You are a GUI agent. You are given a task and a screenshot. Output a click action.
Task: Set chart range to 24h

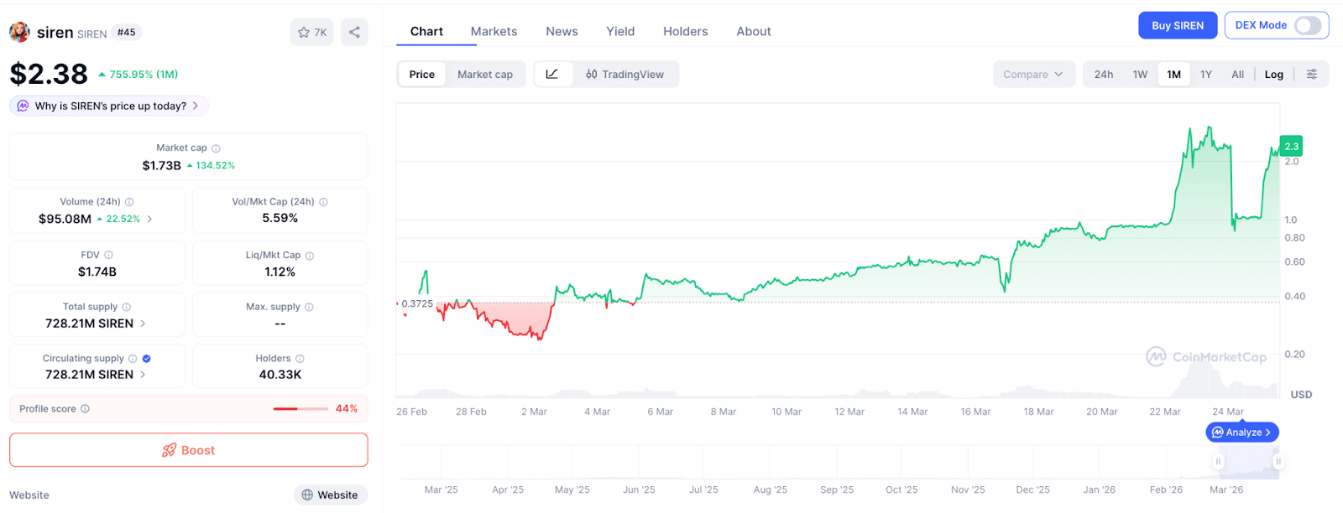point(1104,74)
